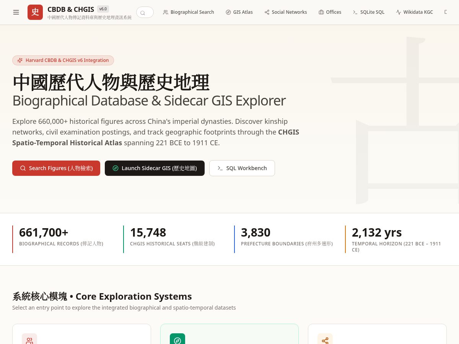This screenshot has width=459, height=344.
Task: Open the GIS Atlas nav item
Action: [239, 12]
